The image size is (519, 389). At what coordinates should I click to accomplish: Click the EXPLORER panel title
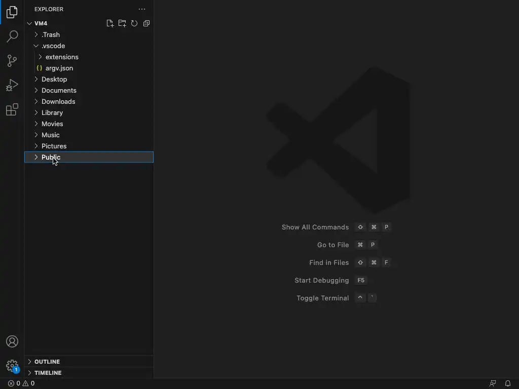49,9
